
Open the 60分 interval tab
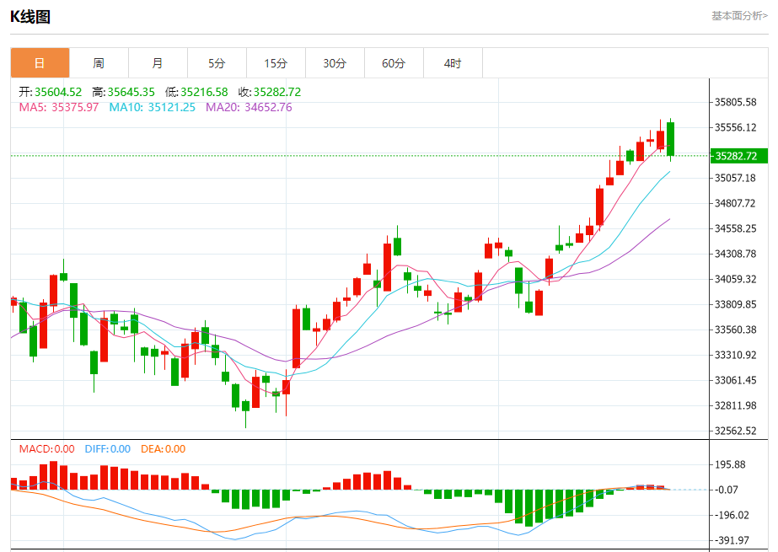(394, 63)
